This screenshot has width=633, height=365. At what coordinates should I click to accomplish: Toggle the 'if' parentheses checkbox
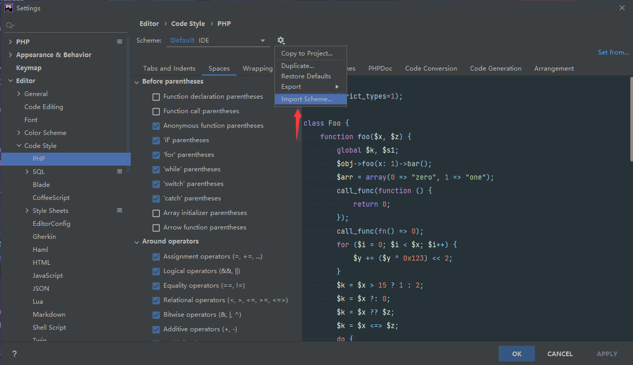156,140
